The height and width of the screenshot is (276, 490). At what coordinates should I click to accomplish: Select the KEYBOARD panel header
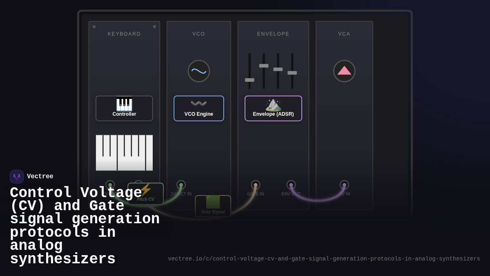[124, 34]
